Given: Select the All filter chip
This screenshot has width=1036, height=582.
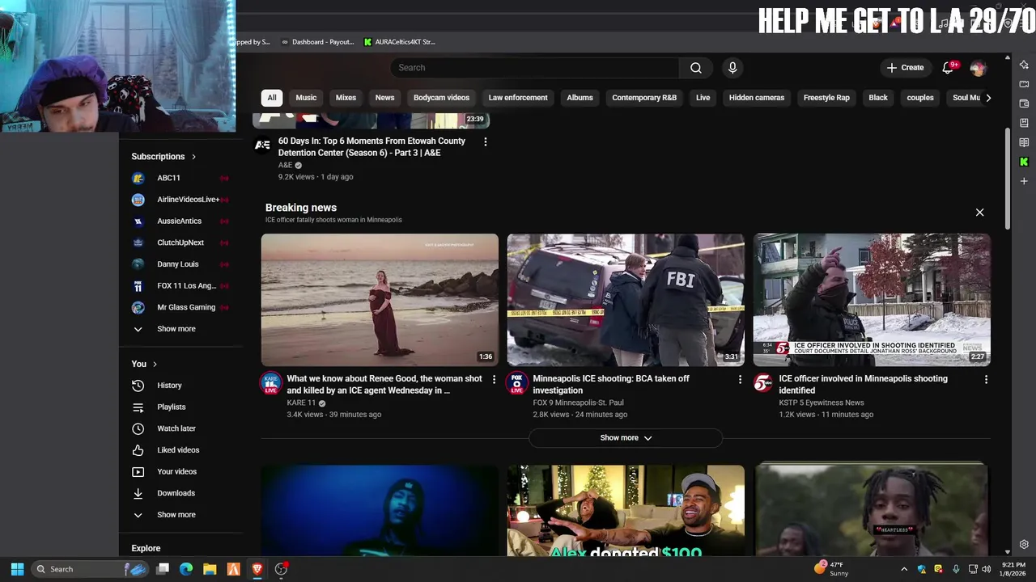Looking at the screenshot, I should pos(272,98).
